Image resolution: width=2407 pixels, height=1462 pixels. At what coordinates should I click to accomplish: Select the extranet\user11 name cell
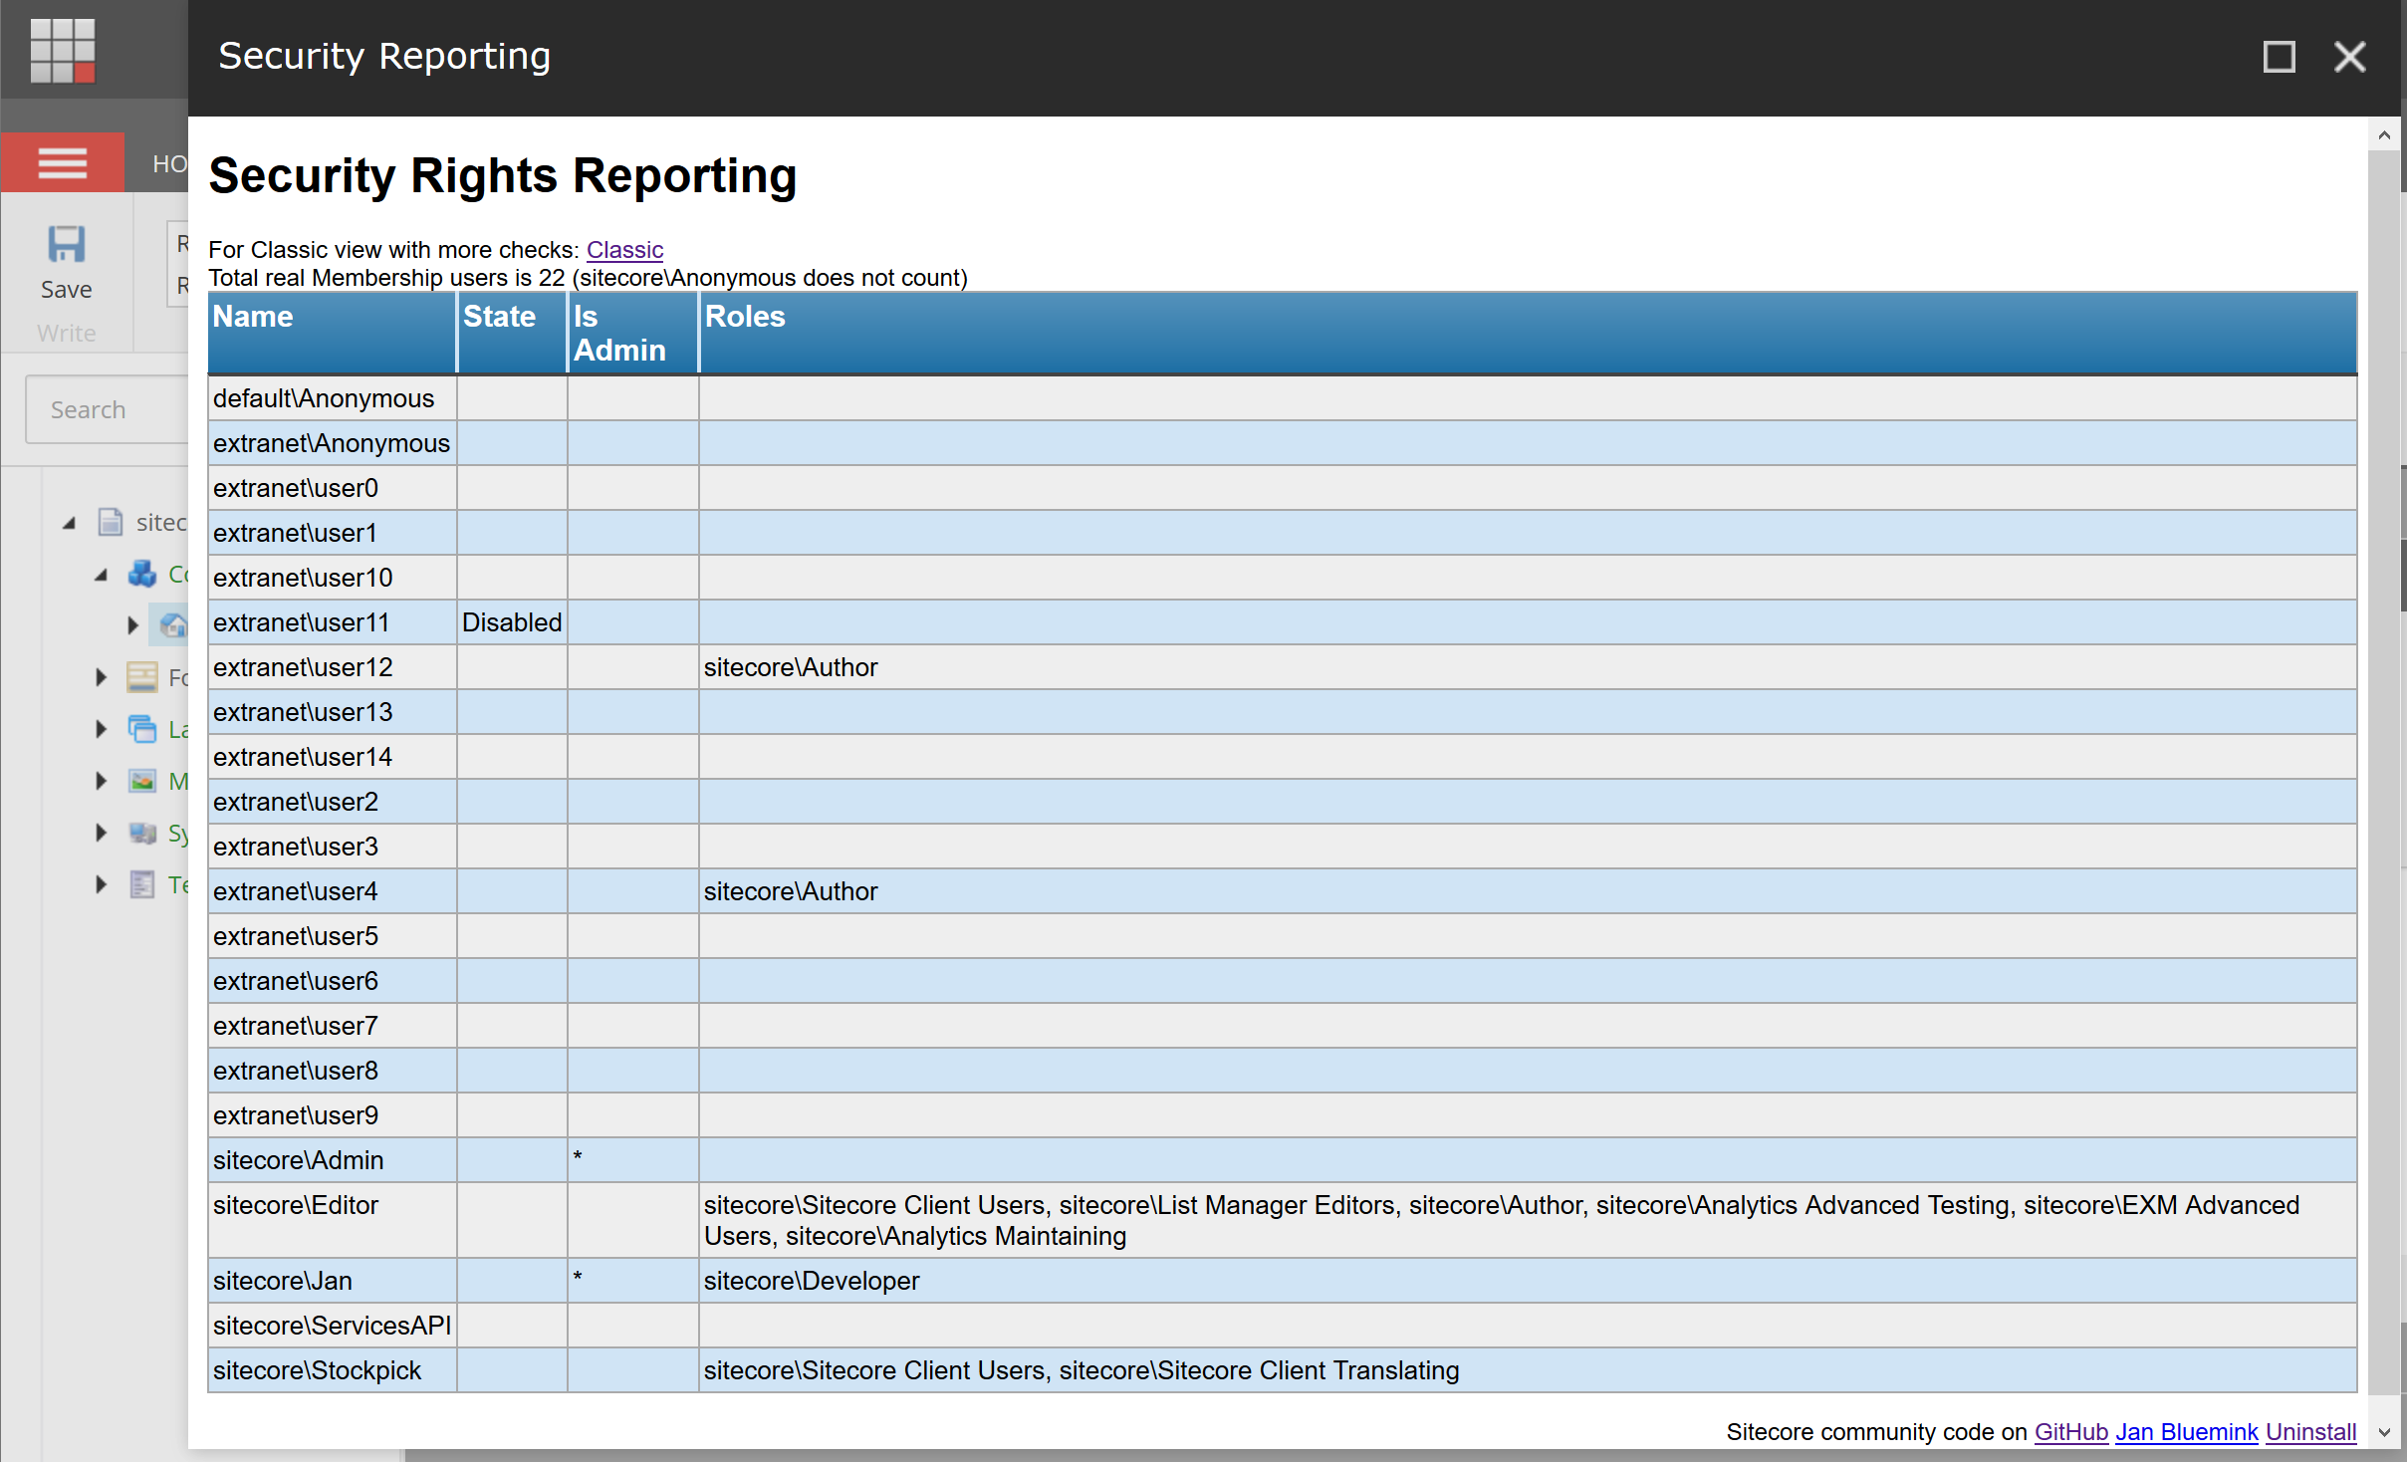[333, 622]
